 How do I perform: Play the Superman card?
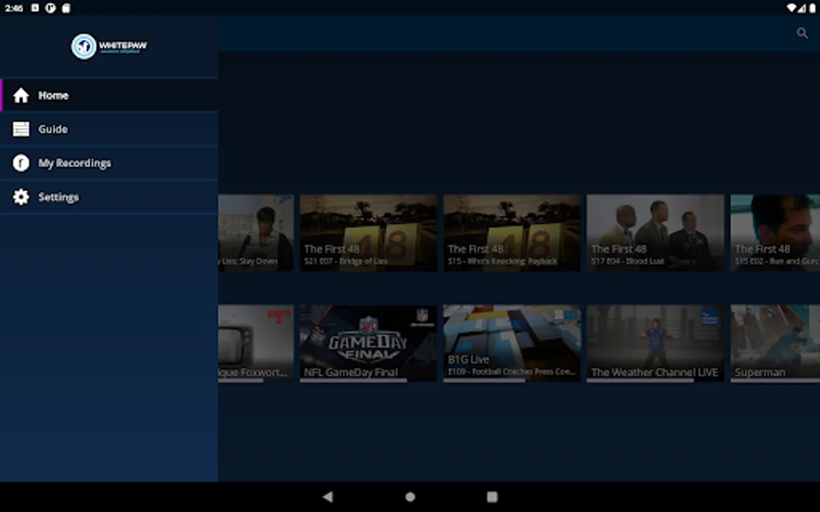click(x=775, y=343)
